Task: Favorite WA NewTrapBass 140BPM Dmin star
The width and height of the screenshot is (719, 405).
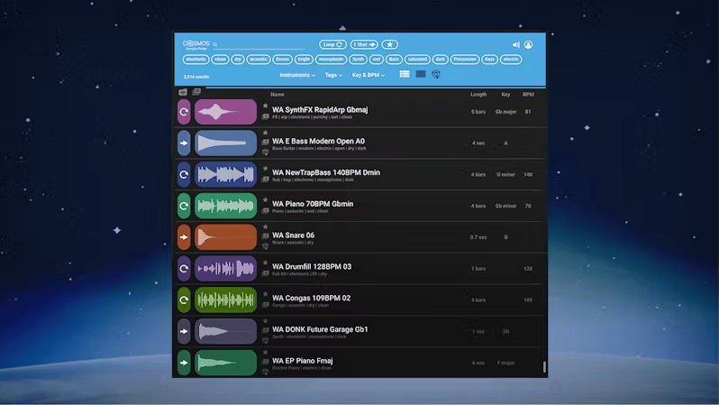Action: pyautogui.click(x=265, y=169)
